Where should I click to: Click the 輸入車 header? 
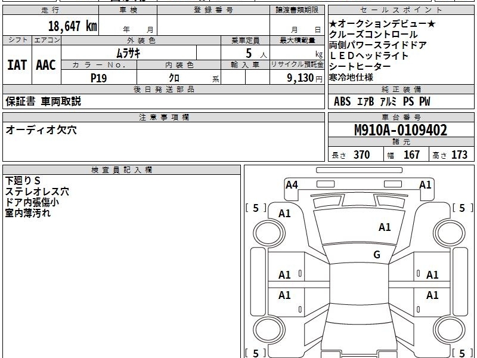(x=245, y=65)
